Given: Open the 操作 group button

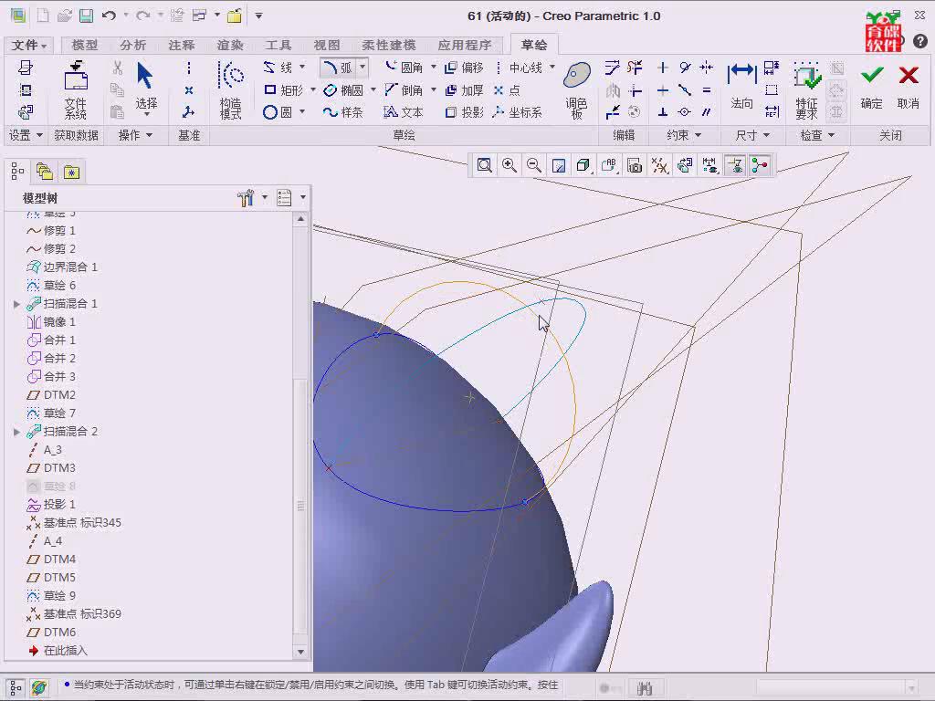Looking at the screenshot, I should point(135,135).
